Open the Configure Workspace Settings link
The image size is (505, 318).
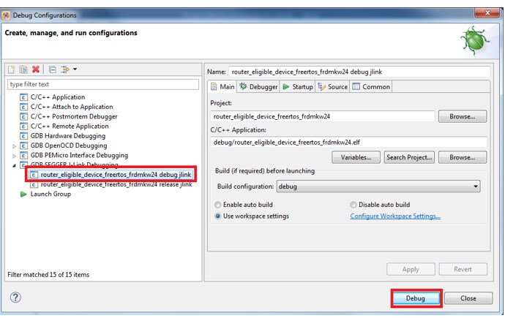(395, 216)
